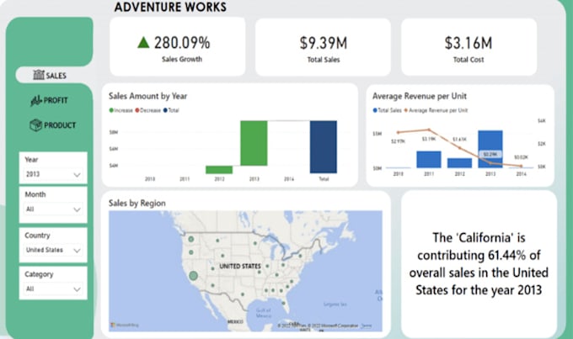The image size is (573, 339).
Task: Expand the Month slicer dropdown
Action: pos(53,209)
